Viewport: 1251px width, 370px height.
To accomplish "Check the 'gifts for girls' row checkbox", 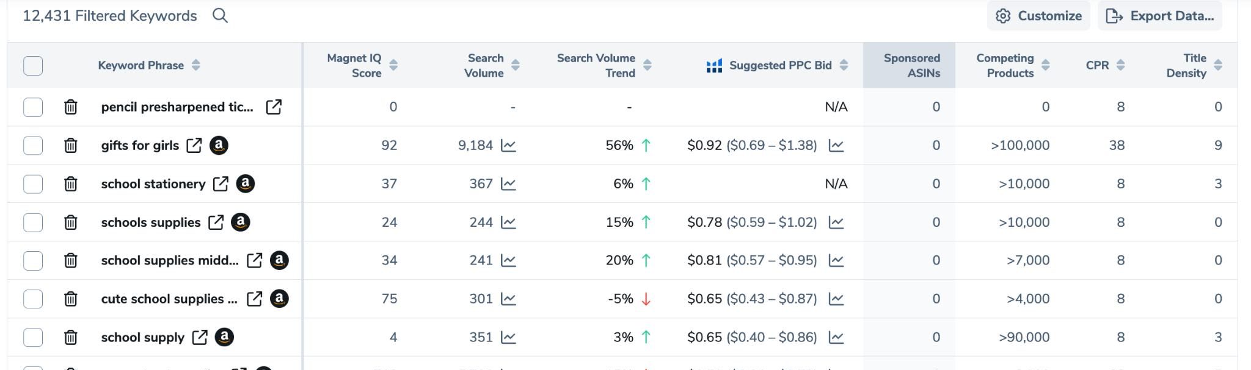I will tap(33, 146).
